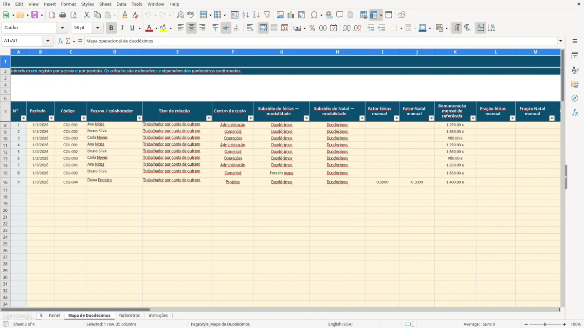The height and width of the screenshot is (328, 584).
Task: Apply the yellow background color swatch
Action: pyautogui.click(x=164, y=28)
